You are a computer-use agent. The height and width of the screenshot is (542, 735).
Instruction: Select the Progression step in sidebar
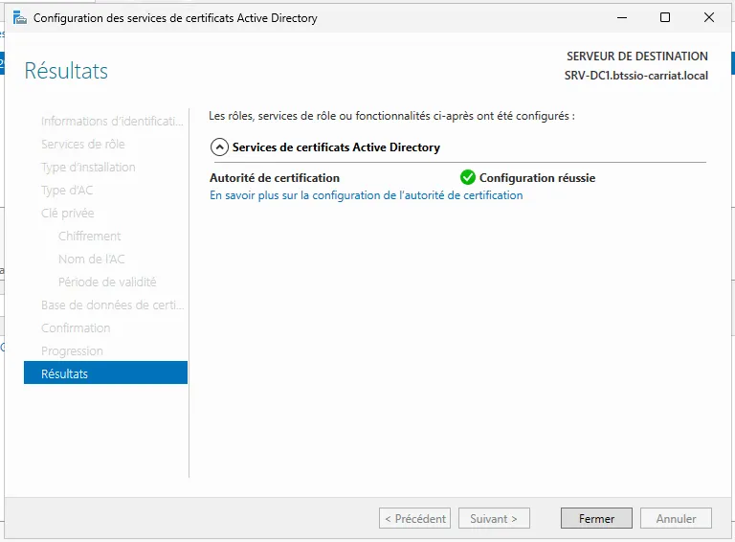72,350
